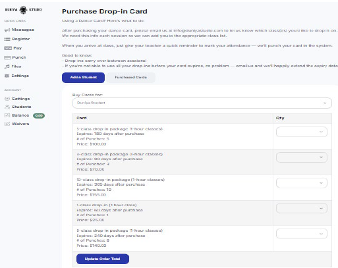The width and height of the screenshot is (338, 268).
Task: Click the green 0.00 balance badge
Action: click(39, 115)
